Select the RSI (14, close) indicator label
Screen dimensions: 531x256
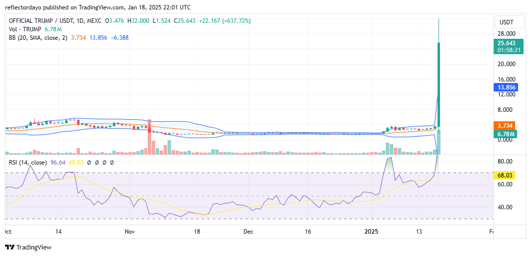[28, 163]
